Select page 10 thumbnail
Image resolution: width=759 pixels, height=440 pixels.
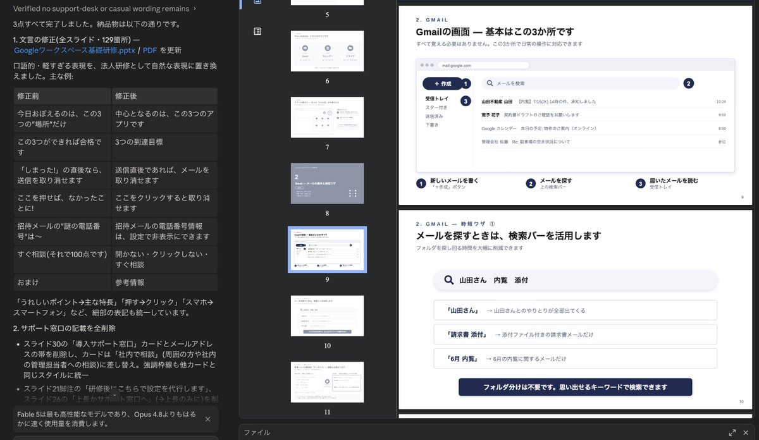(327, 315)
